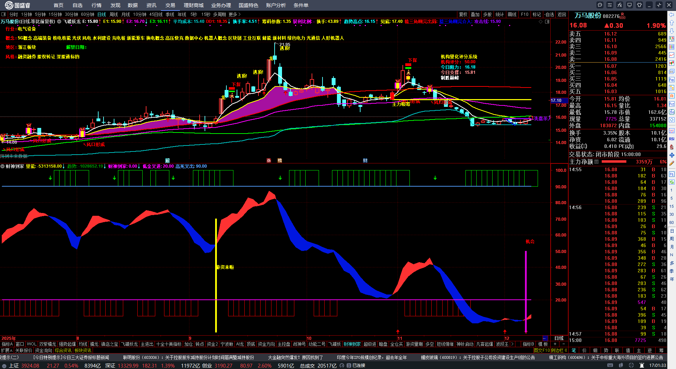Click the F10 icon in right sidebar
The height and width of the screenshot is (369, 676).
672,80
